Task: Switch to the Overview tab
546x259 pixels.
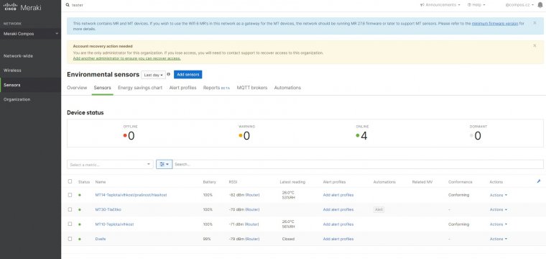Action: tap(77, 88)
